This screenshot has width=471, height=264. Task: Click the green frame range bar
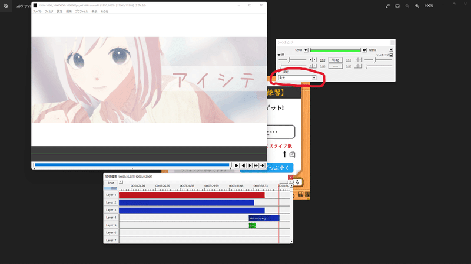click(335, 50)
